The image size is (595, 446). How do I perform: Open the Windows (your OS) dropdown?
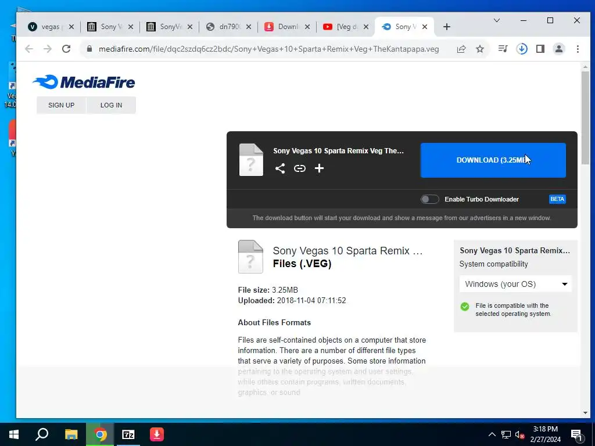pos(515,284)
